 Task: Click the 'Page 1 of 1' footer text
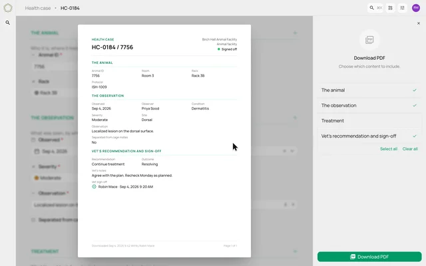(230, 245)
